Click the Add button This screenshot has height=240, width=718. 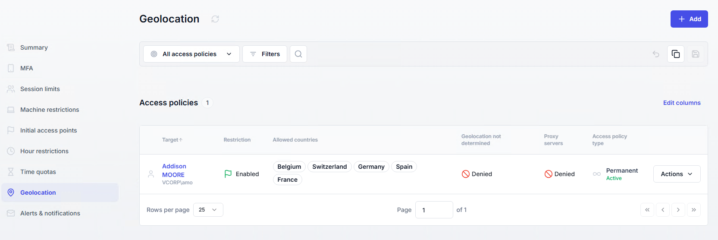pos(689,19)
